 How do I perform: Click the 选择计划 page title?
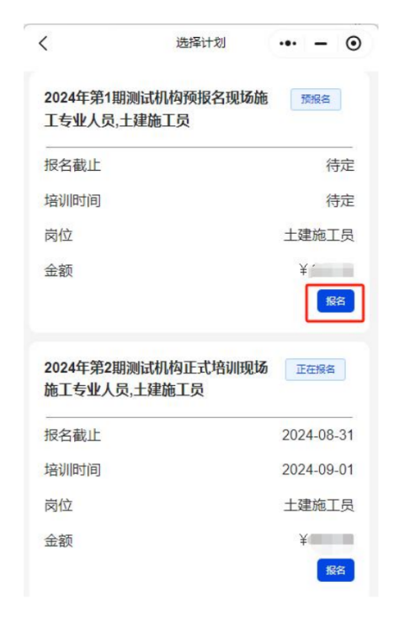tap(200, 43)
